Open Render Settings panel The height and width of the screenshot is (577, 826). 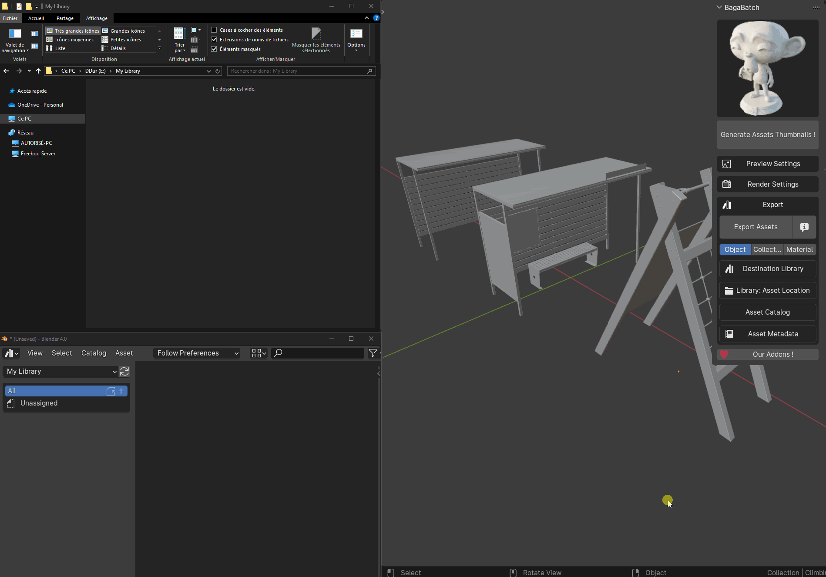pos(768,185)
